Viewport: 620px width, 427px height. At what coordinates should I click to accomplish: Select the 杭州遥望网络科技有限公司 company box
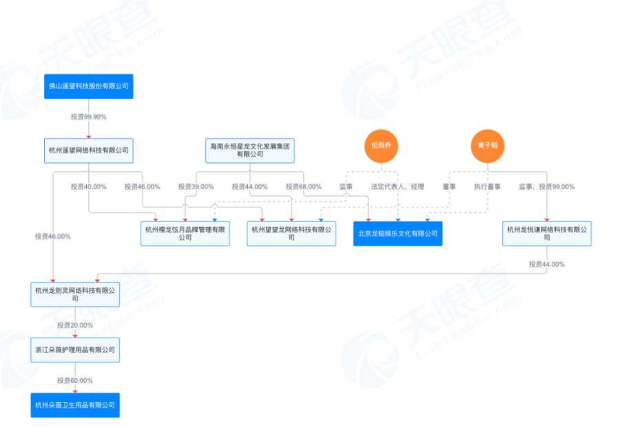[x=88, y=151]
